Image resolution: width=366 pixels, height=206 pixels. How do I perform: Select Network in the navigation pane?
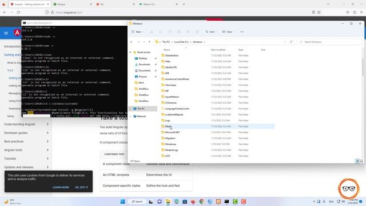coord(141,116)
